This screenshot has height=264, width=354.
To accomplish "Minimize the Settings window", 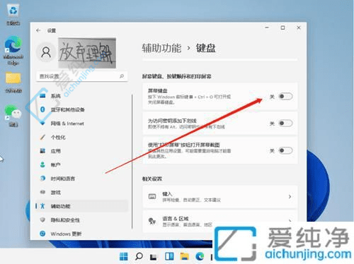I will coord(267,28).
